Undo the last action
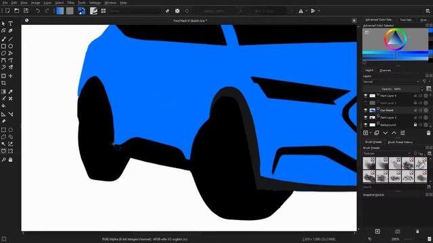The height and width of the screenshot is (243, 433). [38, 11]
